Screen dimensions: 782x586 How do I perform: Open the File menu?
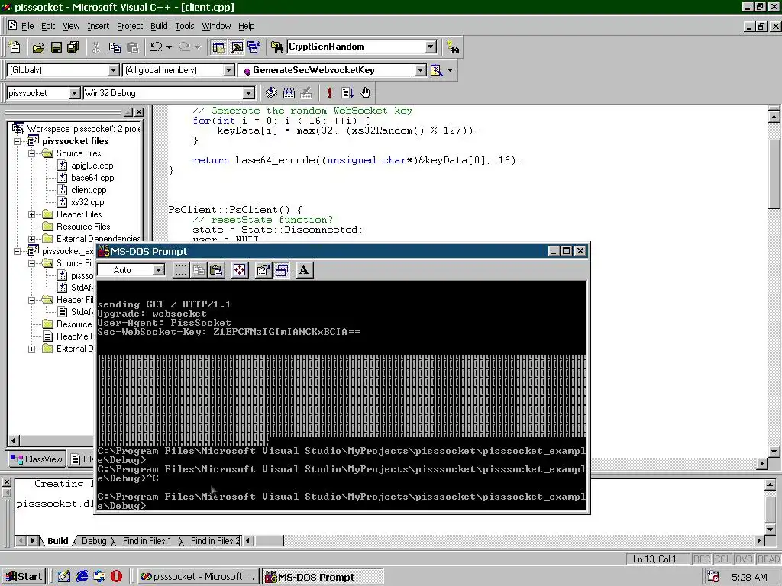pos(27,26)
